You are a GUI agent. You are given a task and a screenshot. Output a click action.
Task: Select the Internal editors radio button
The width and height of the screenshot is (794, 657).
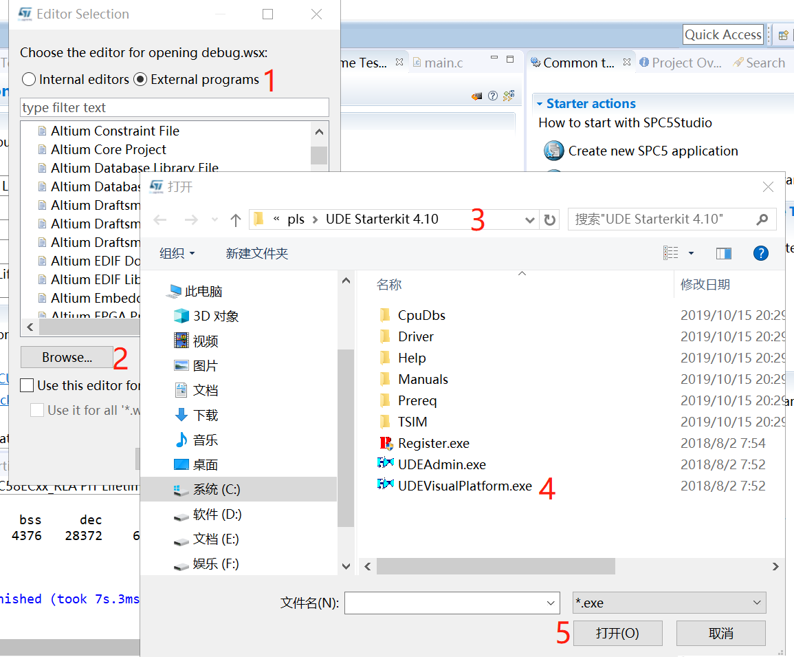point(29,80)
